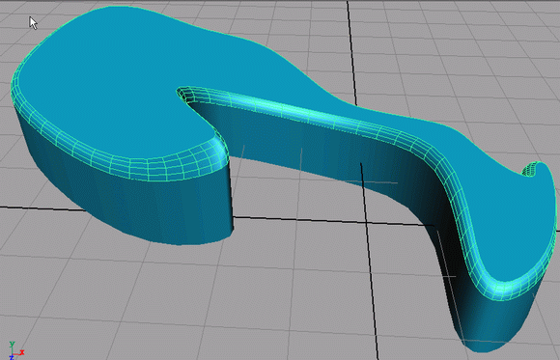Click the white arrow cursor in the viewport corner
This screenshot has width=560, height=360.
(33, 23)
